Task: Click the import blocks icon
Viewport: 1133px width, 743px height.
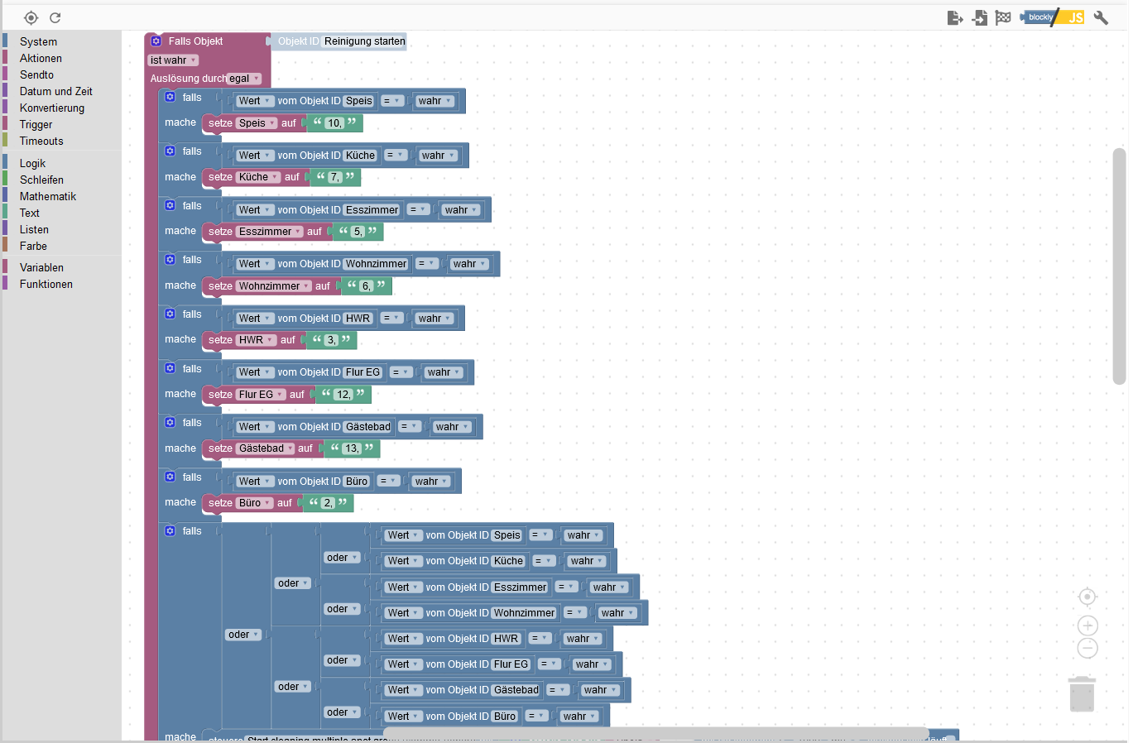Action: (980, 17)
